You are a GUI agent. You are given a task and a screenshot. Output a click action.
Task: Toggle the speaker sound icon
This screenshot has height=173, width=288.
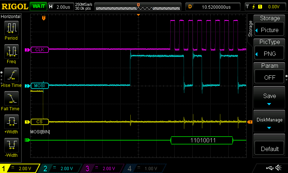pos(278,168)
